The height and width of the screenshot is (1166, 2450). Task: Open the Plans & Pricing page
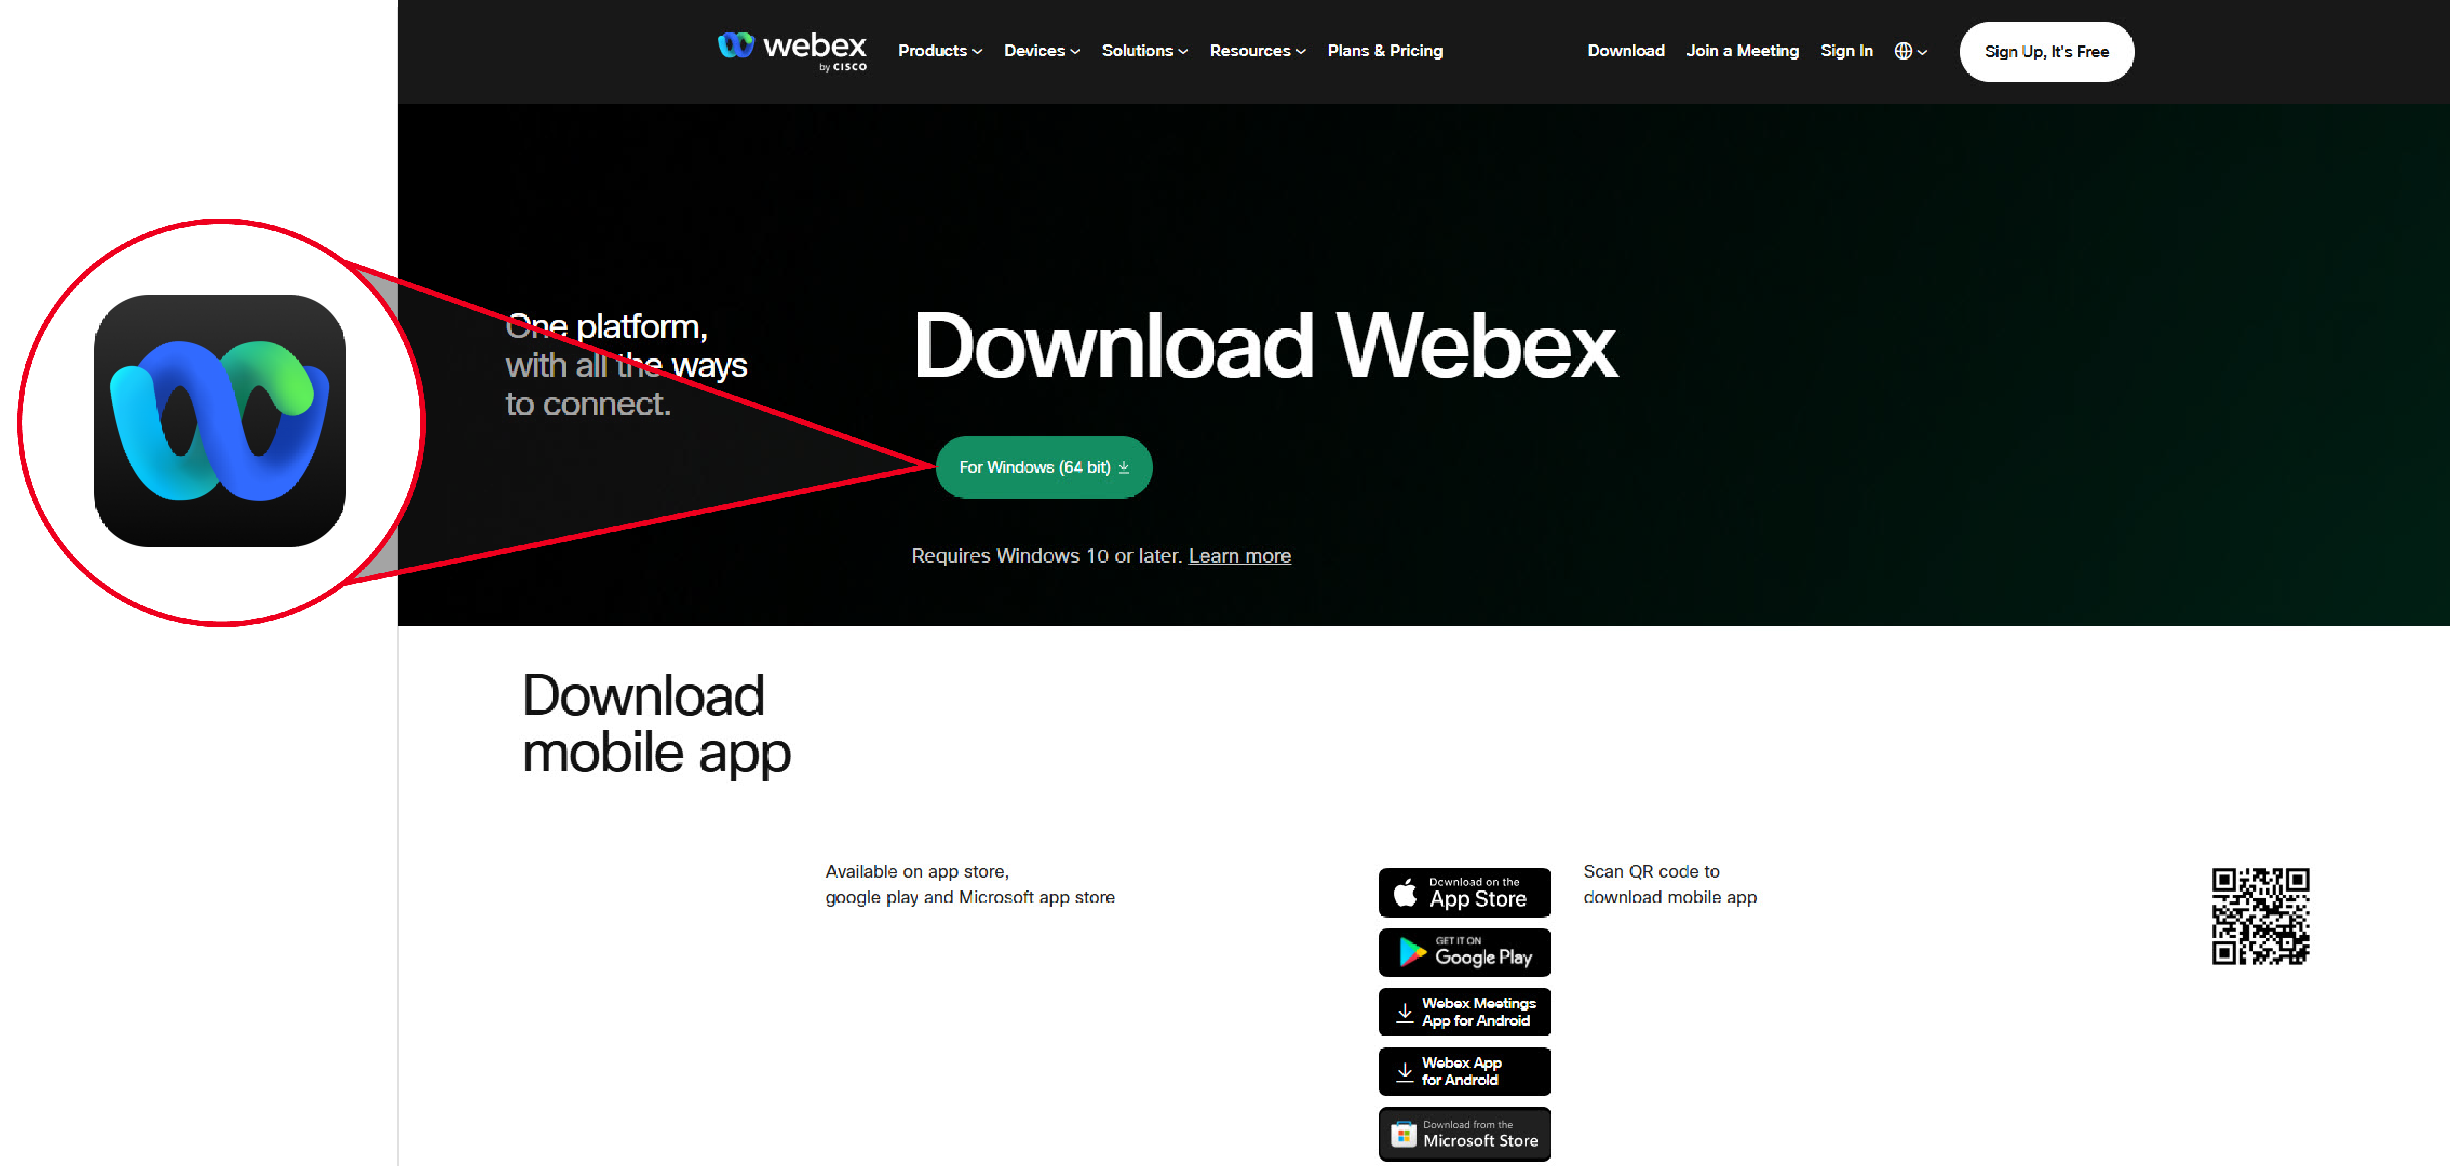1384,51
